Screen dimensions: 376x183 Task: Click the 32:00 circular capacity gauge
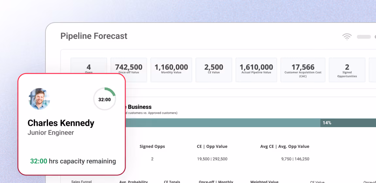(x=105, y=99)
